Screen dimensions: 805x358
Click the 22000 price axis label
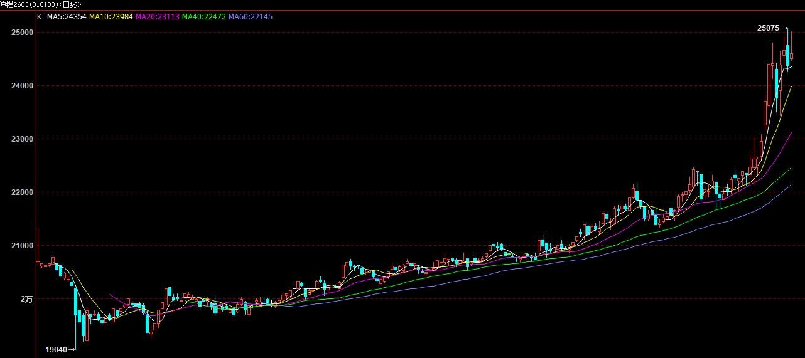[x=21, y=192]
